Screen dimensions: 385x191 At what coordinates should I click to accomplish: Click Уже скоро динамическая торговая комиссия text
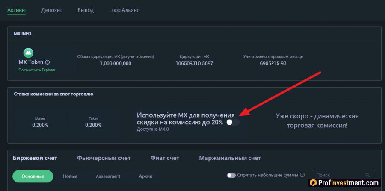(x=317, y=120)
